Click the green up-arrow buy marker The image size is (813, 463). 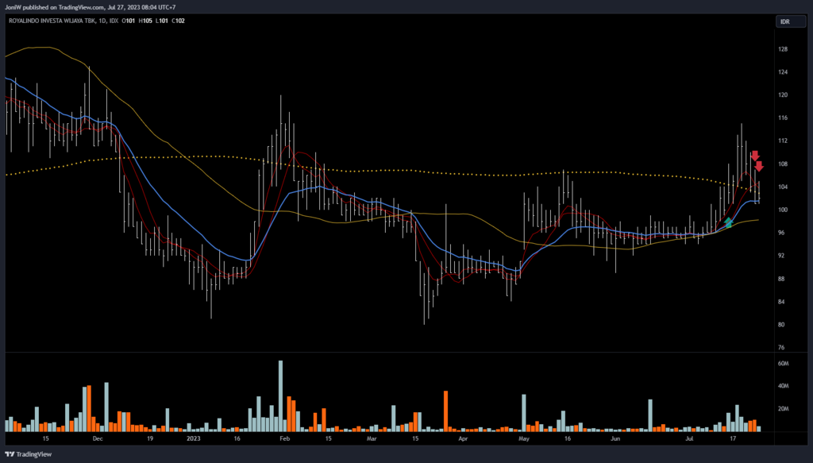click(728, 223)
